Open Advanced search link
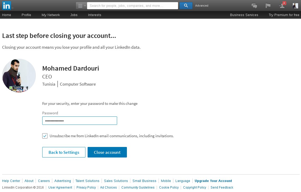 (x=202, y=6)
